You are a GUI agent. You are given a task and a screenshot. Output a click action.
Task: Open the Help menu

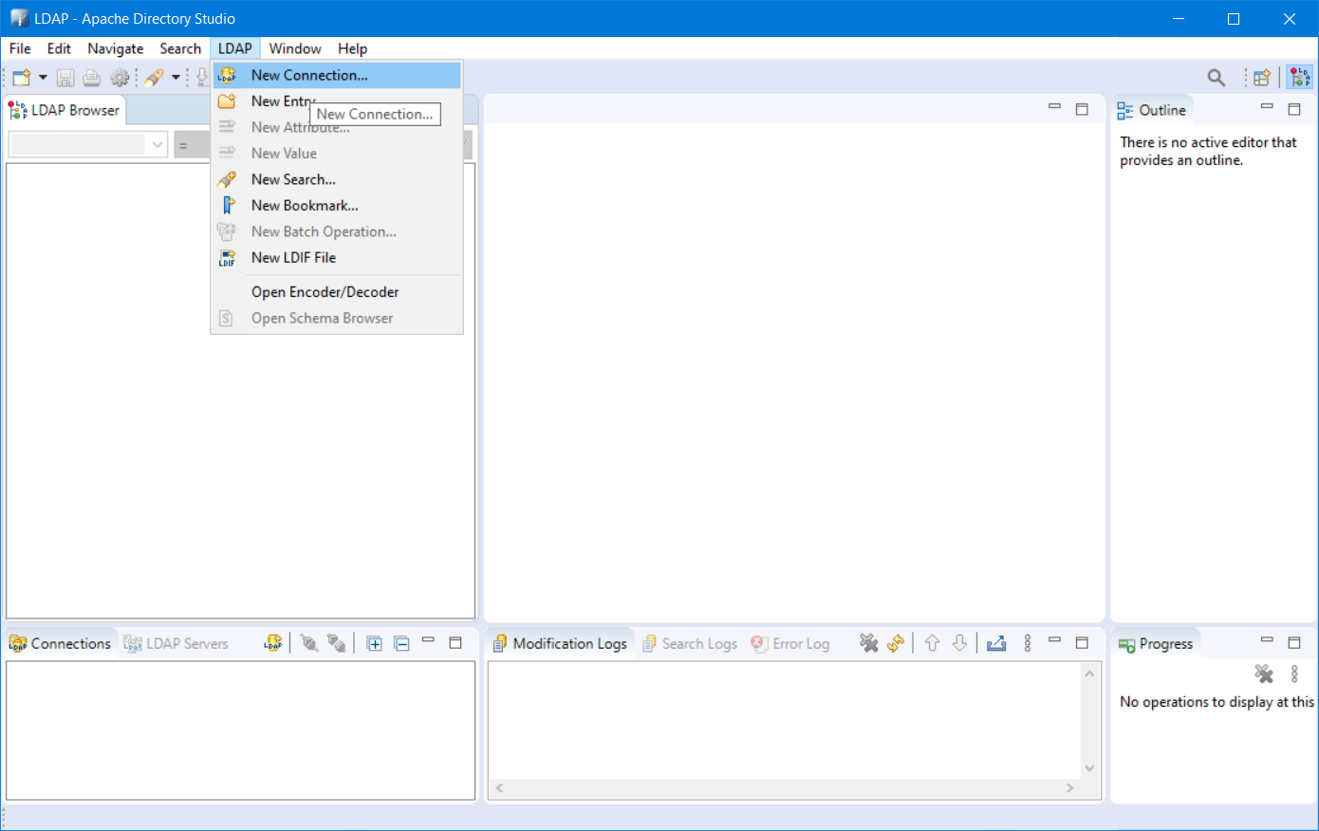[x=352, y=48]
